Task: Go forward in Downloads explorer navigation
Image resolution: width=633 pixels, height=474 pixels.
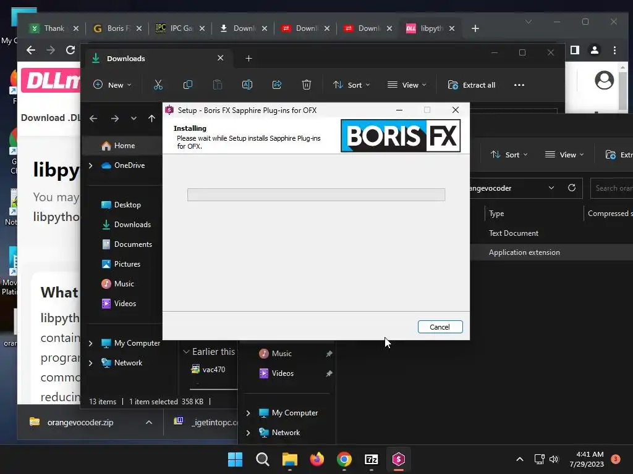Action: pyautogui.click(x=115, y=118)
